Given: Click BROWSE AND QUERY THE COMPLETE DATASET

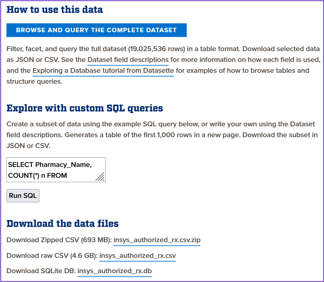Looking at the screenshot, I should pos(96,30).
